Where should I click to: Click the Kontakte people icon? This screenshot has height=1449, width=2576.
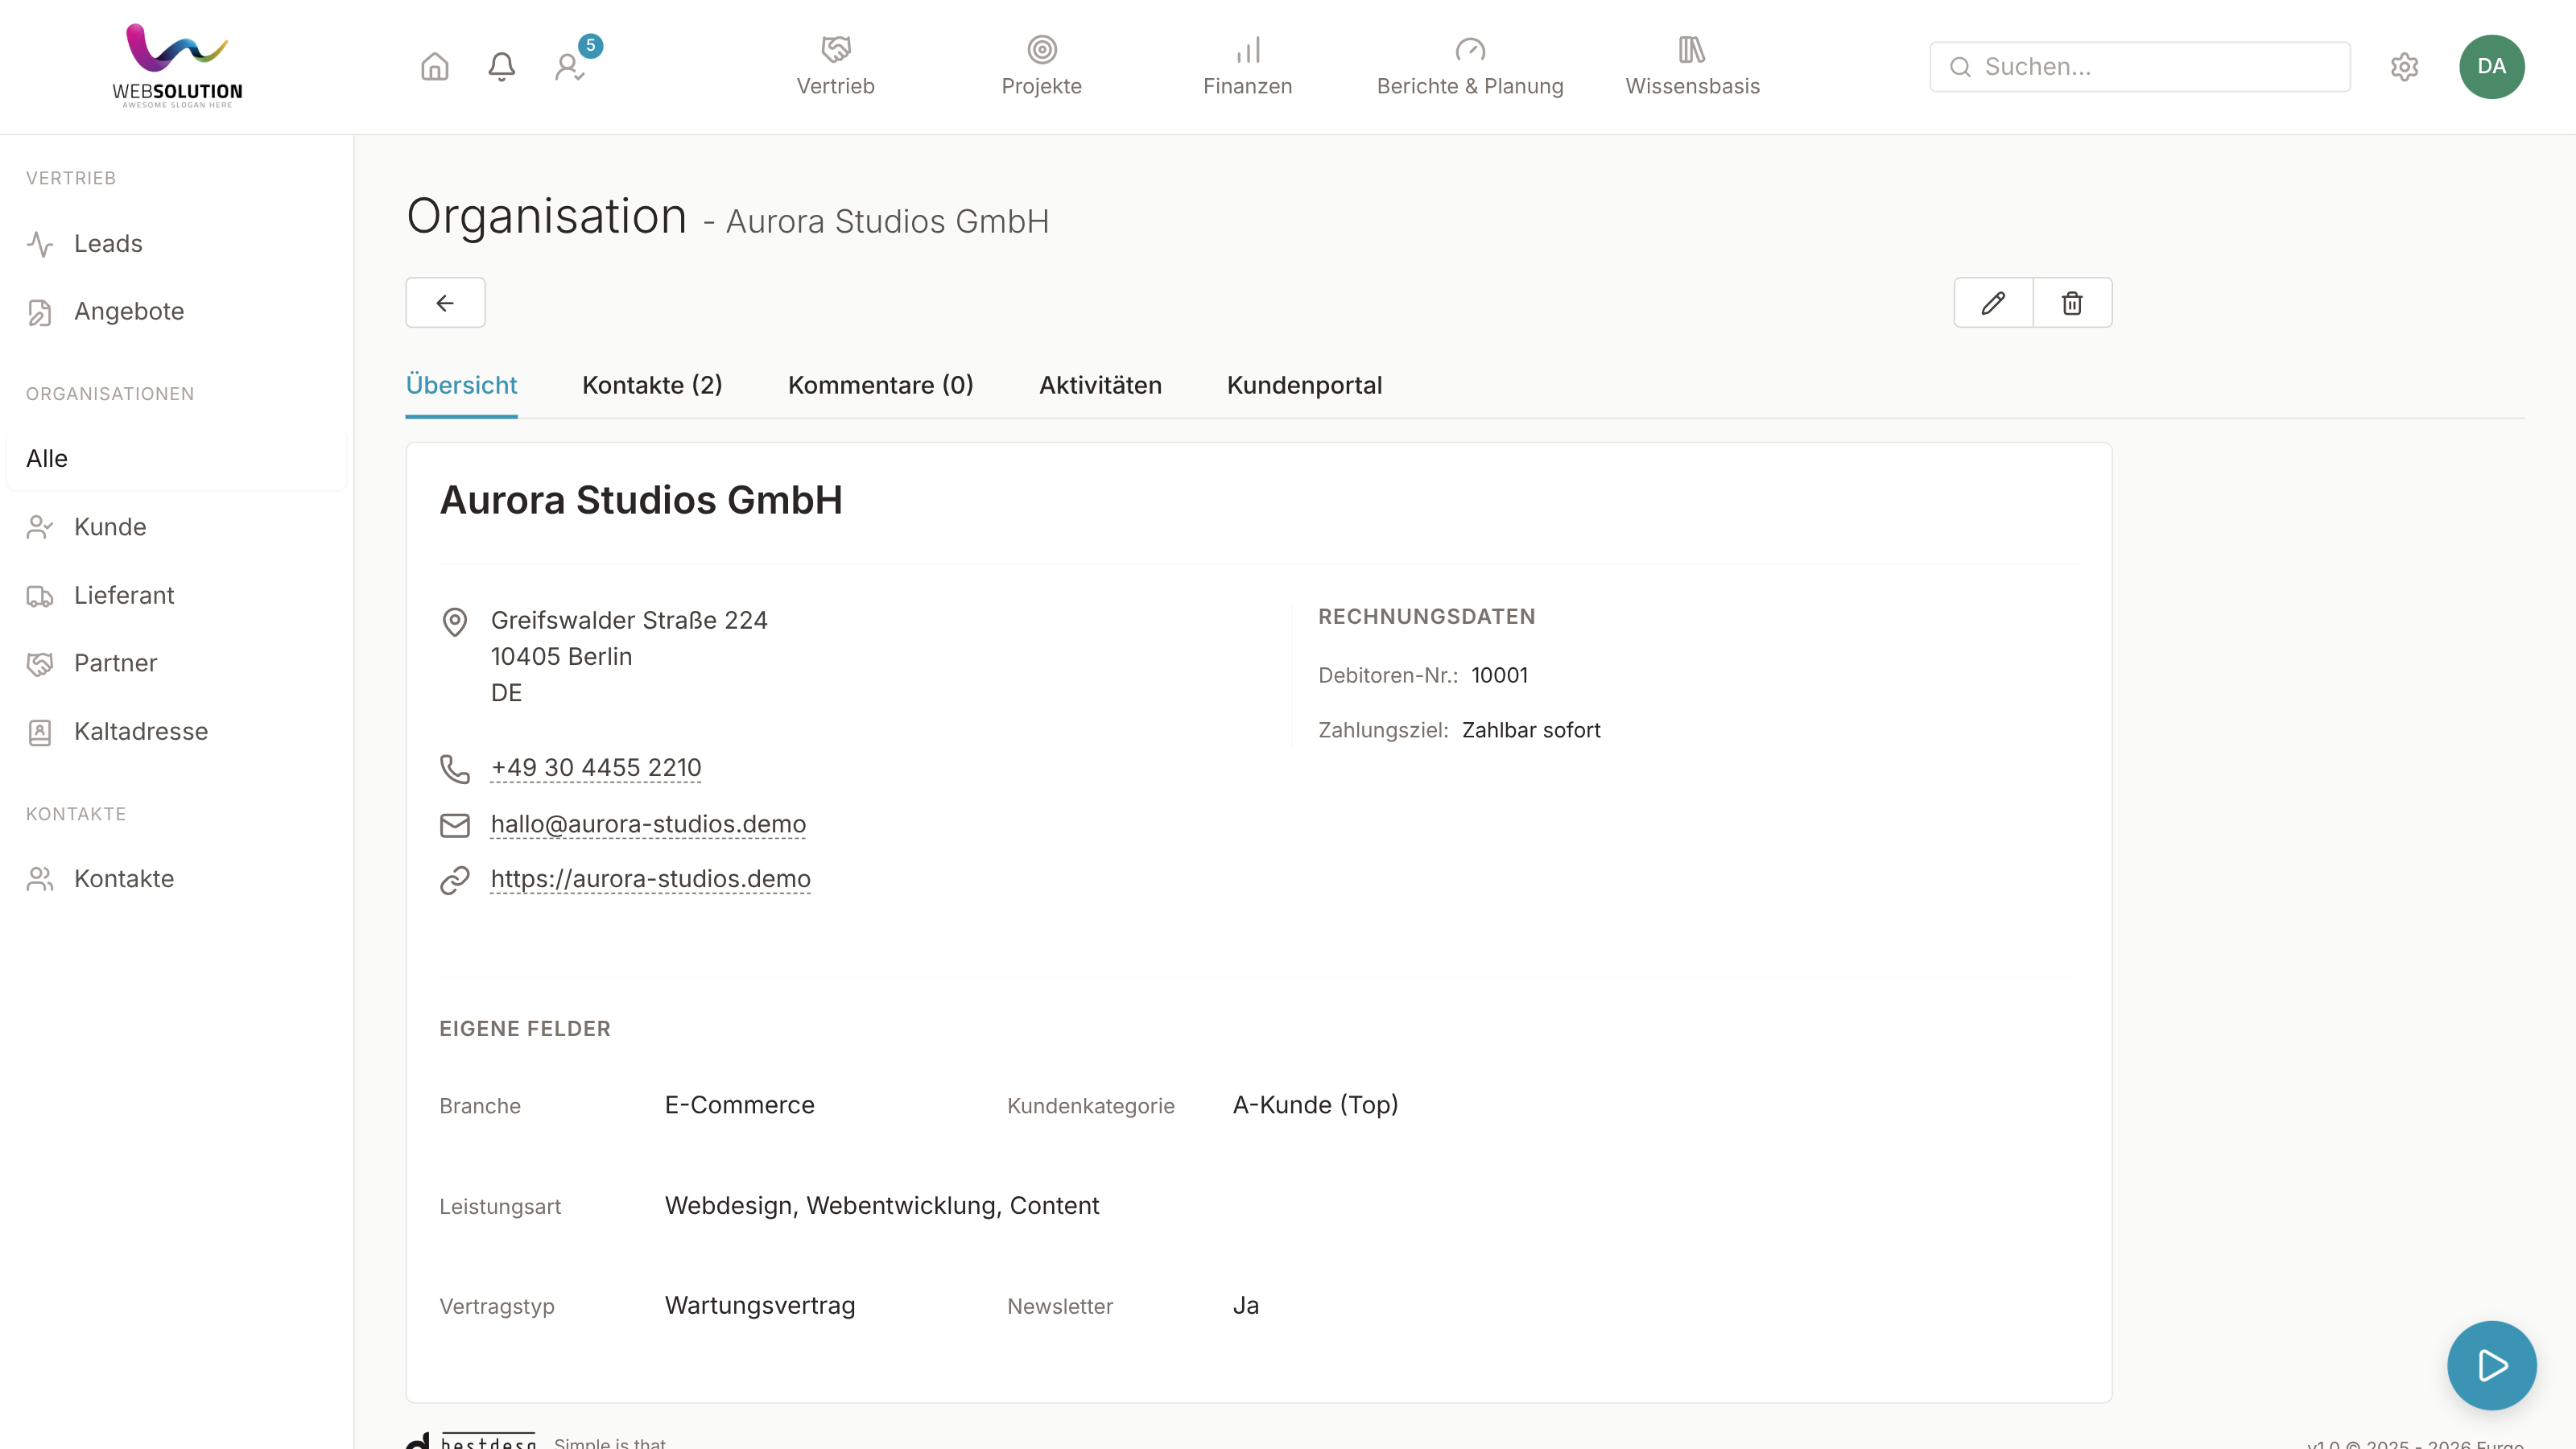coord(40,879)
